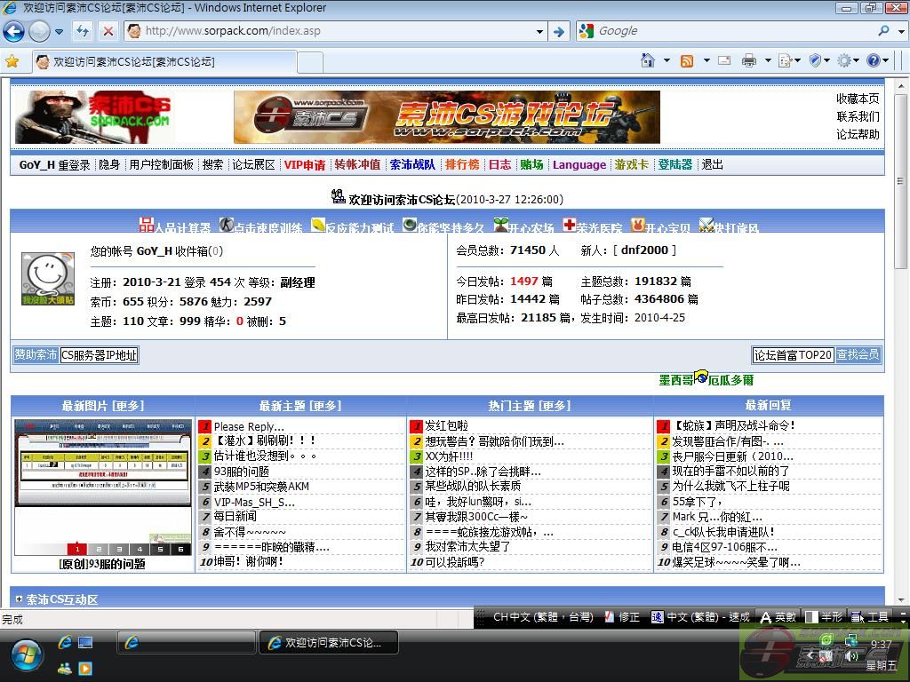This screenshot has width=910, height=682.
Task: Click the IE Back navigation button
Action: [13, 31]
